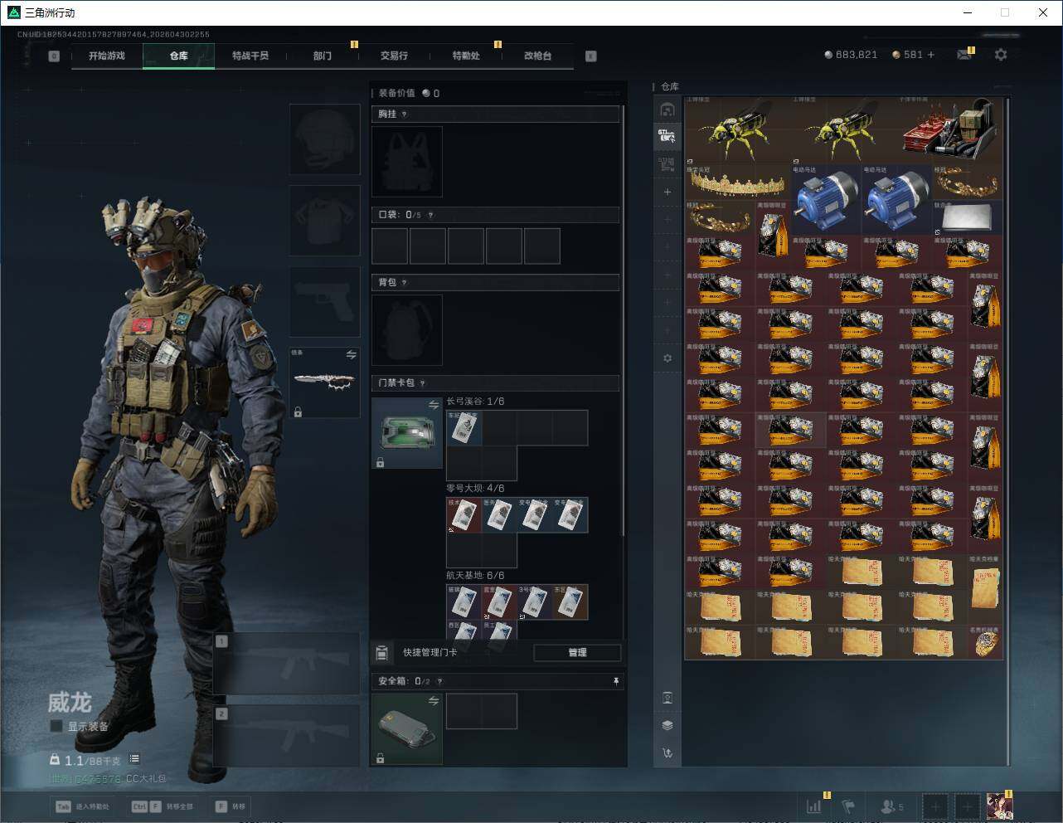This screenshot has width=1063, height=823.
Task: Select the safe box container item
Action: 407,728
